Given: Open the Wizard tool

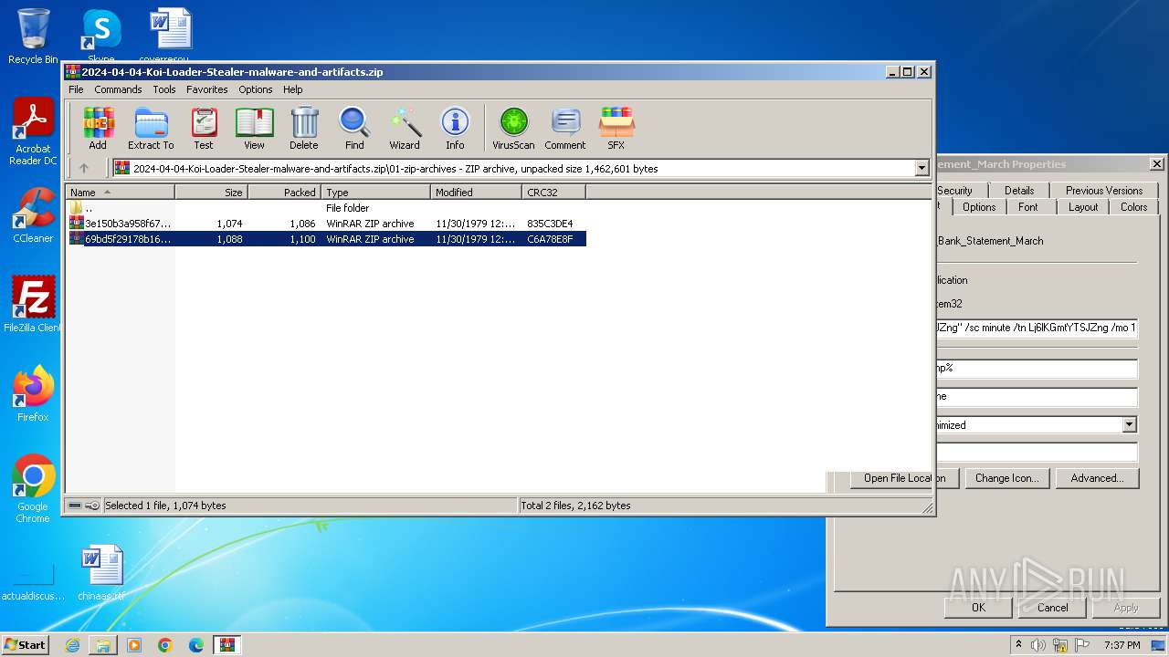Looking at the screenshot, I should pos(405,128).
